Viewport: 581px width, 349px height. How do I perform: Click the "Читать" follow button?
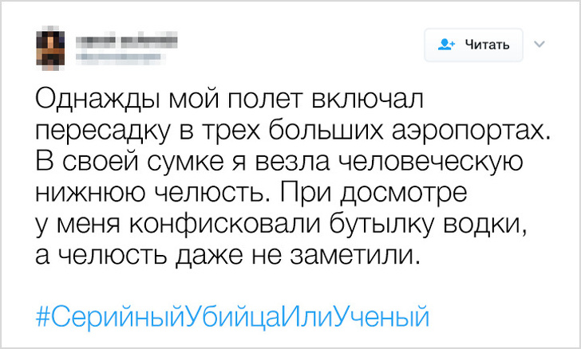[x=472, y=45]
